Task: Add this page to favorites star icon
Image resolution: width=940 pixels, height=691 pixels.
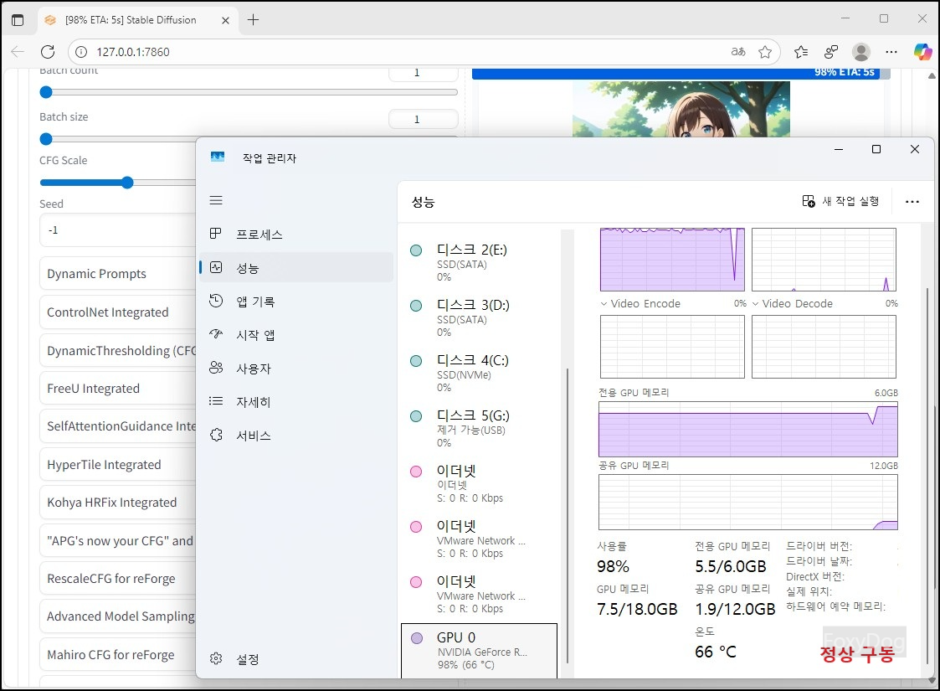Action: click(765, 52)
